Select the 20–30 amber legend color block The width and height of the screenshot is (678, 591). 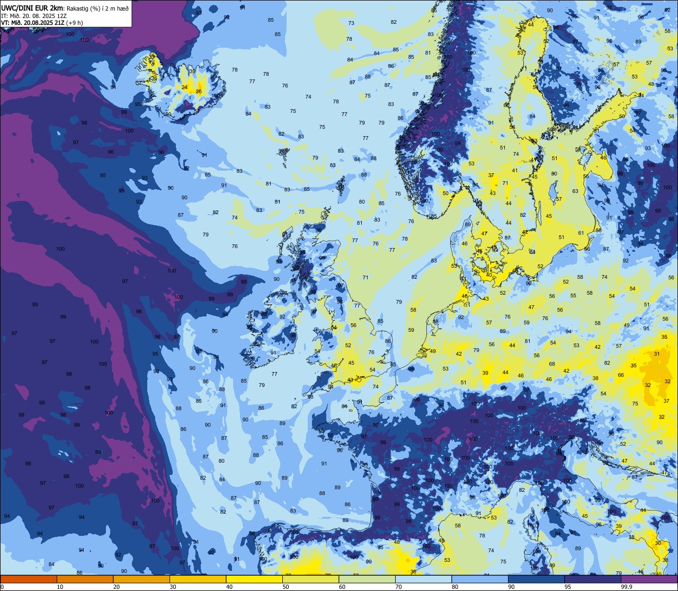click(141, 579)
